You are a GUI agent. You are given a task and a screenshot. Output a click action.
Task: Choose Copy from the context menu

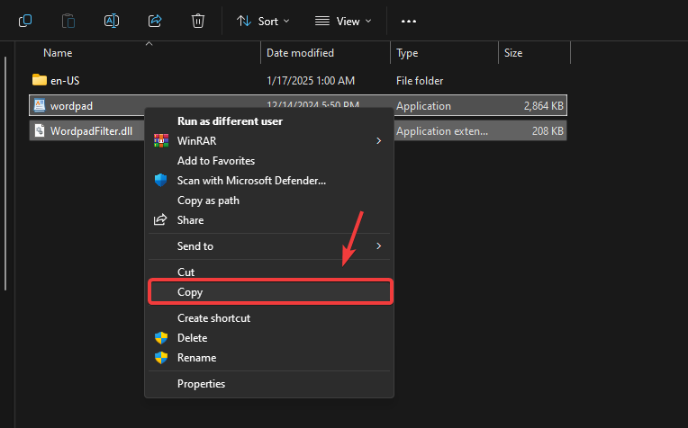[191, 292]
